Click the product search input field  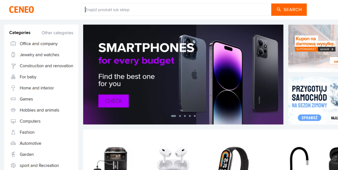click(176, 10)
